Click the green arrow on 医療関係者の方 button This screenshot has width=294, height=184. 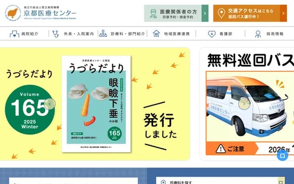click(205, 13)
